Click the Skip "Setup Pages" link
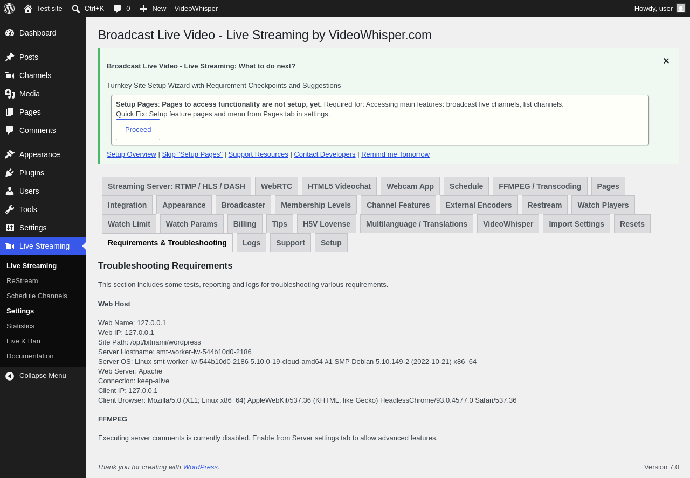Viewport: 690px width, 478px height. [x=192, y=154]
